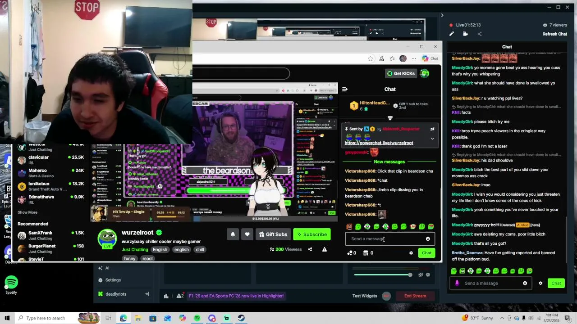The height and width of the screenshot is (324, 577).
Task: Click the F1 '25 Highlighter announcement
Action: [x=236, y=296]
